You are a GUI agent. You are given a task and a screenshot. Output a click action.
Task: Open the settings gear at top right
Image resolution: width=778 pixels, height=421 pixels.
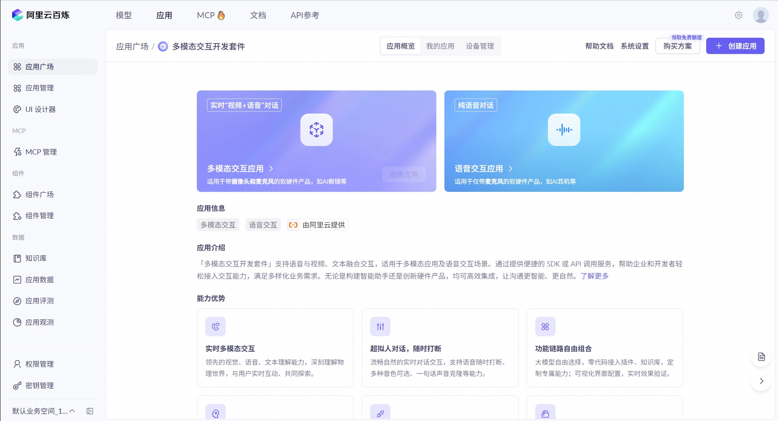738,15
